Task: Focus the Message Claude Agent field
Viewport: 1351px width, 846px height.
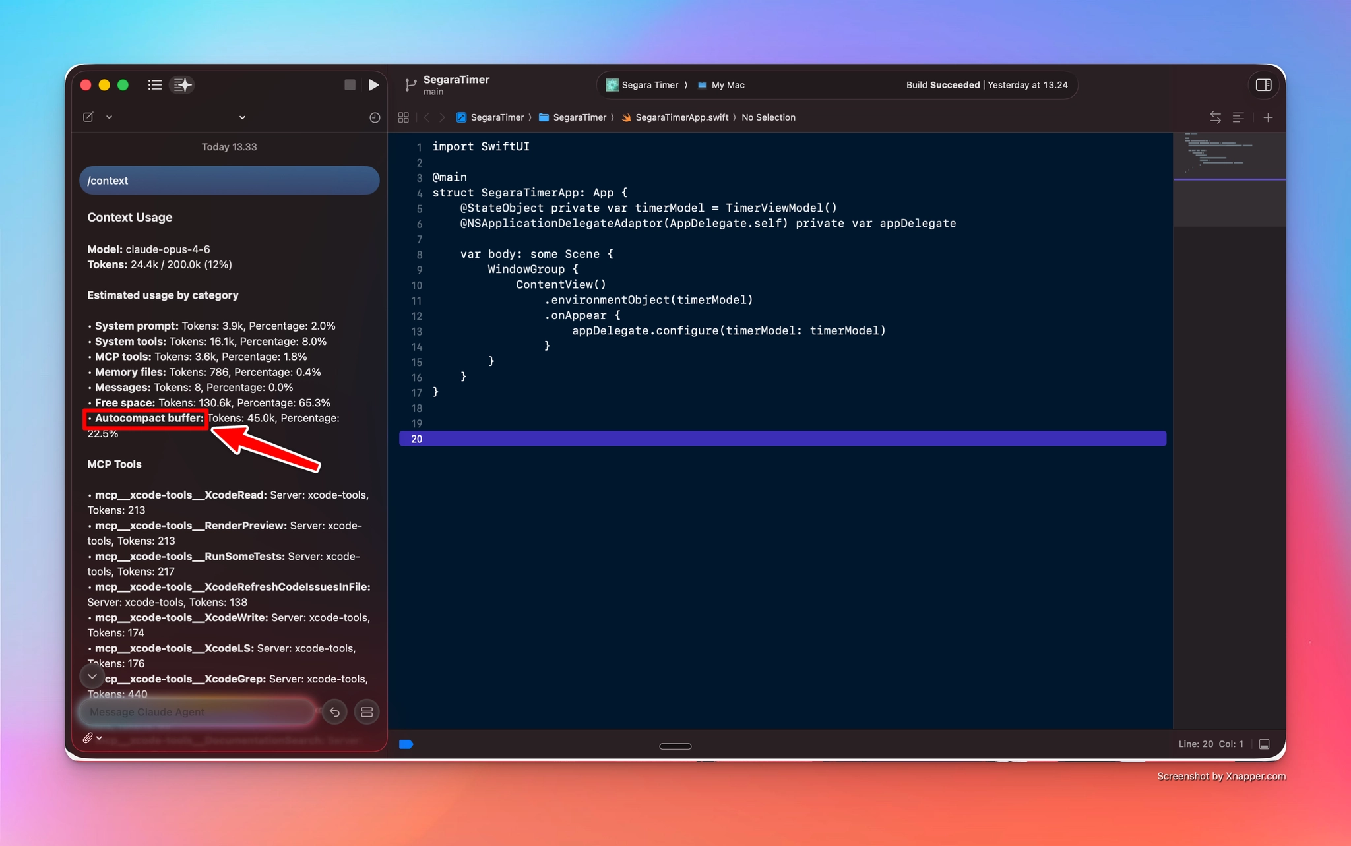Action: tap(198, 712)
